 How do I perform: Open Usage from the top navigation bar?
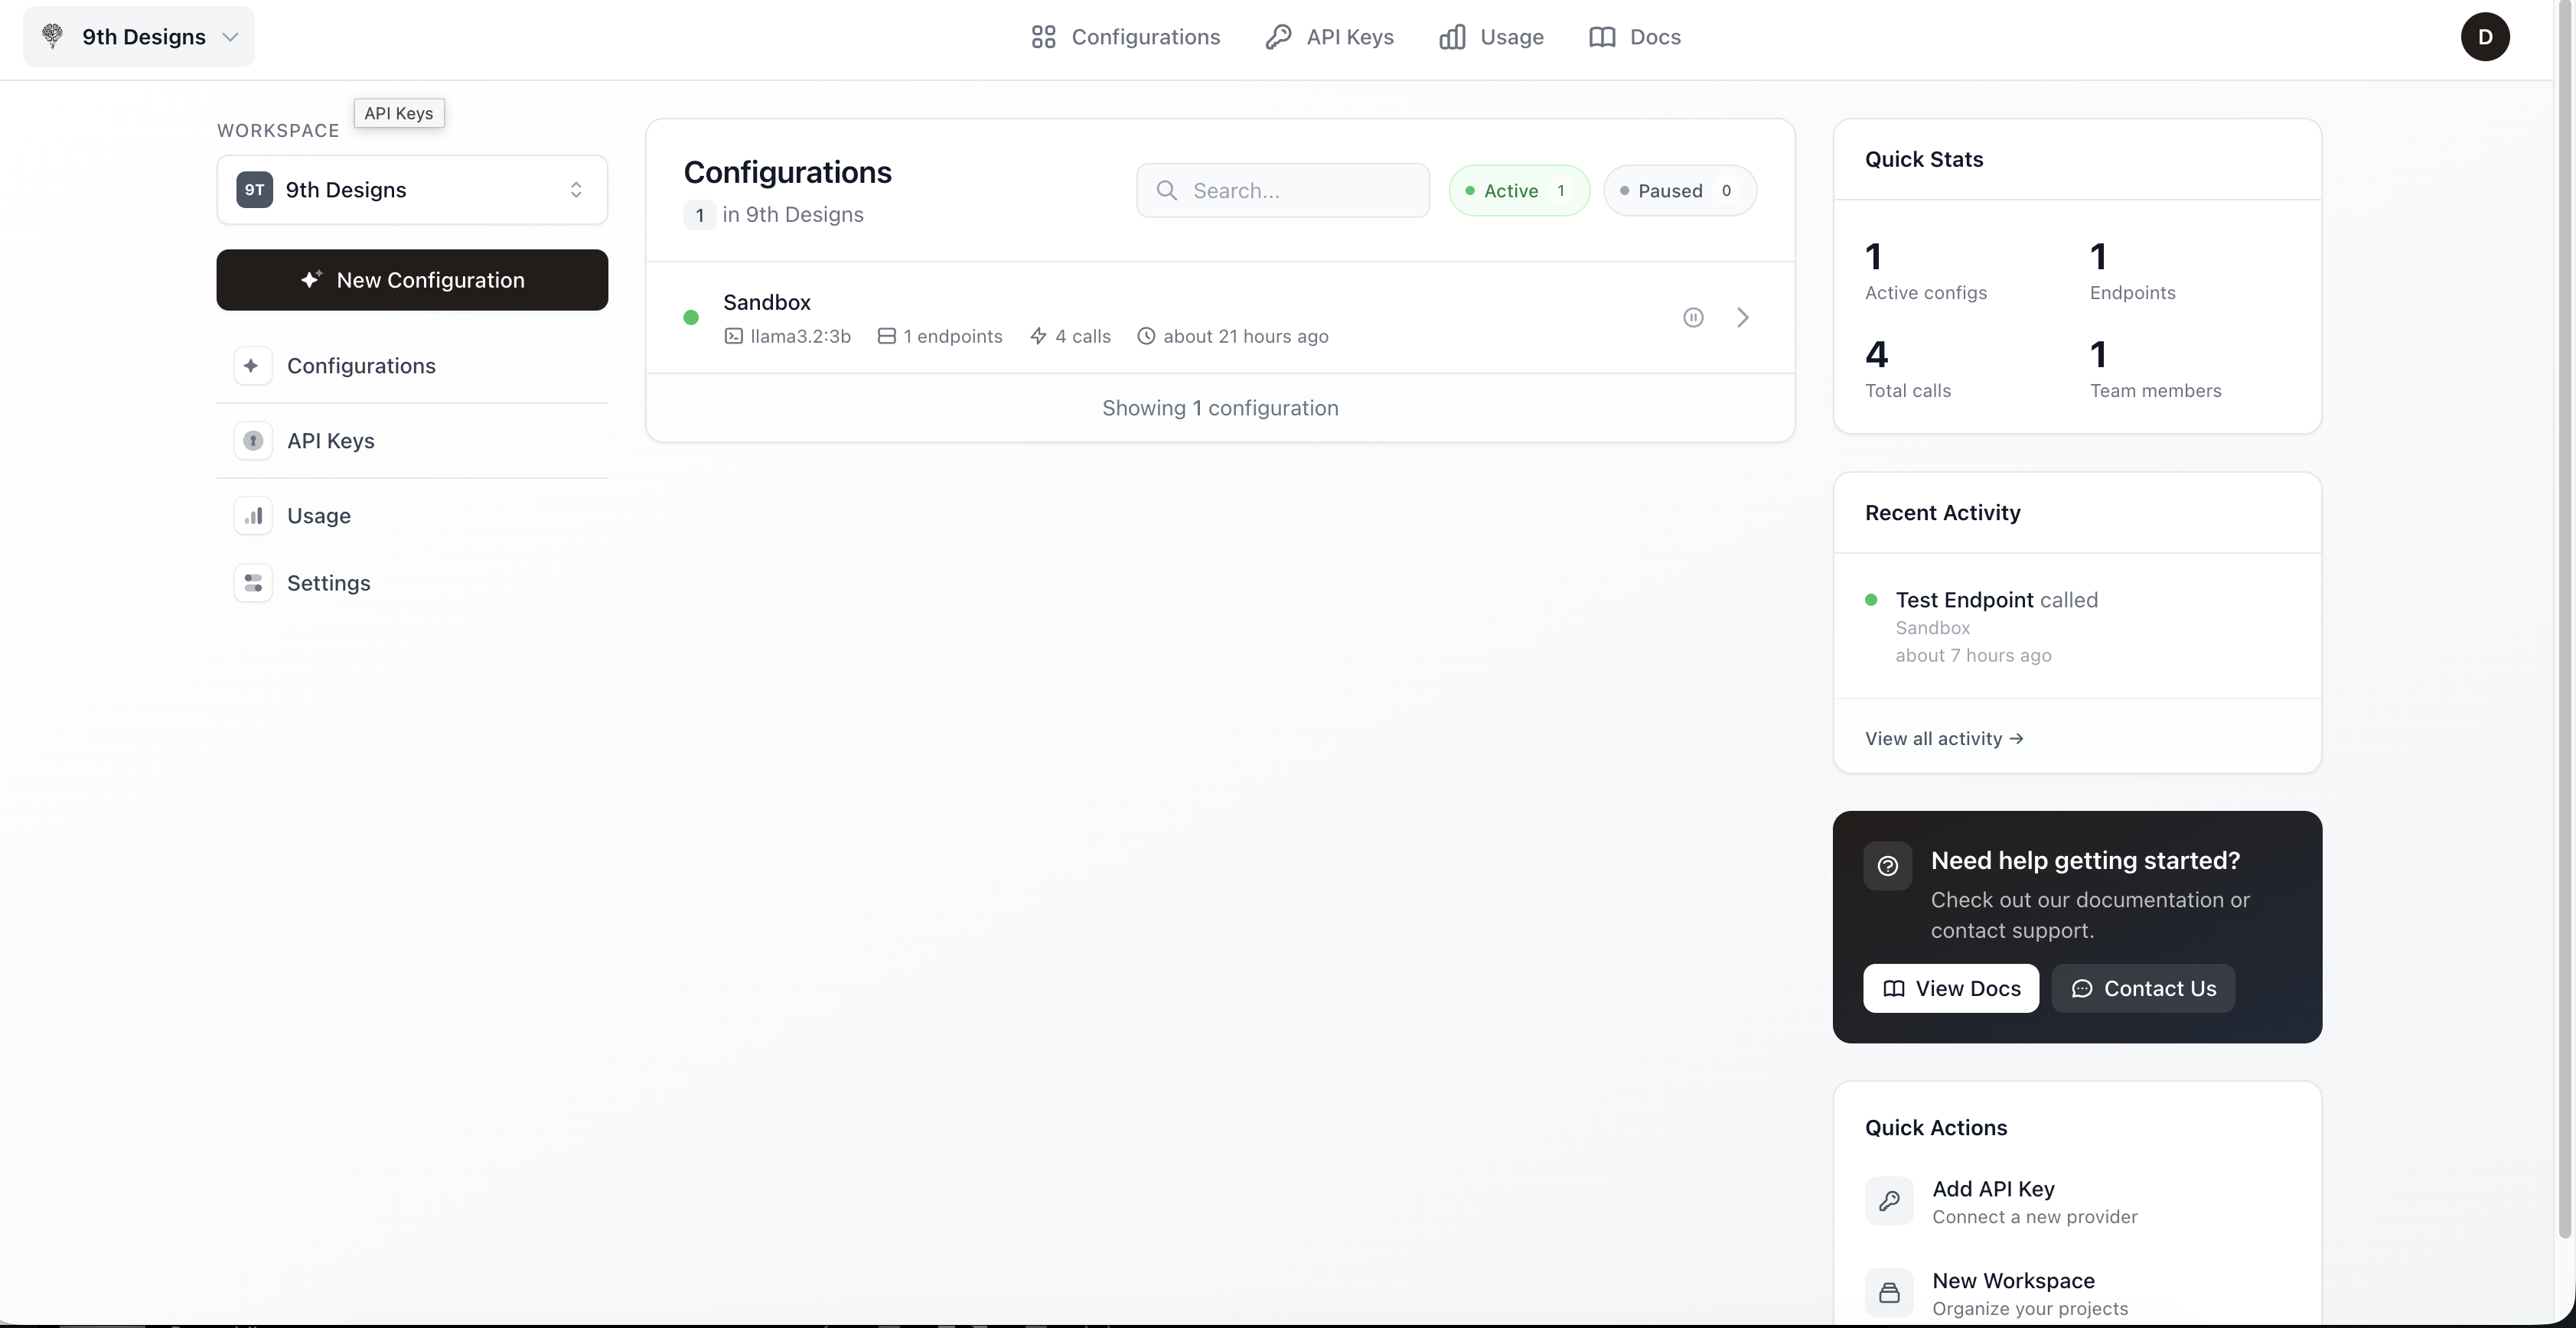[1491, 37]
